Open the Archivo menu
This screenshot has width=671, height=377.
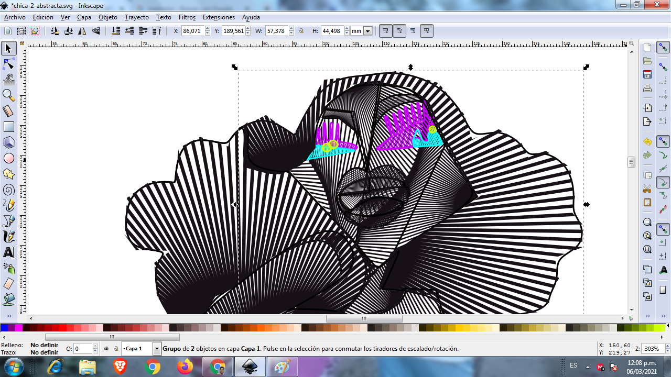(x=15, y=17)
